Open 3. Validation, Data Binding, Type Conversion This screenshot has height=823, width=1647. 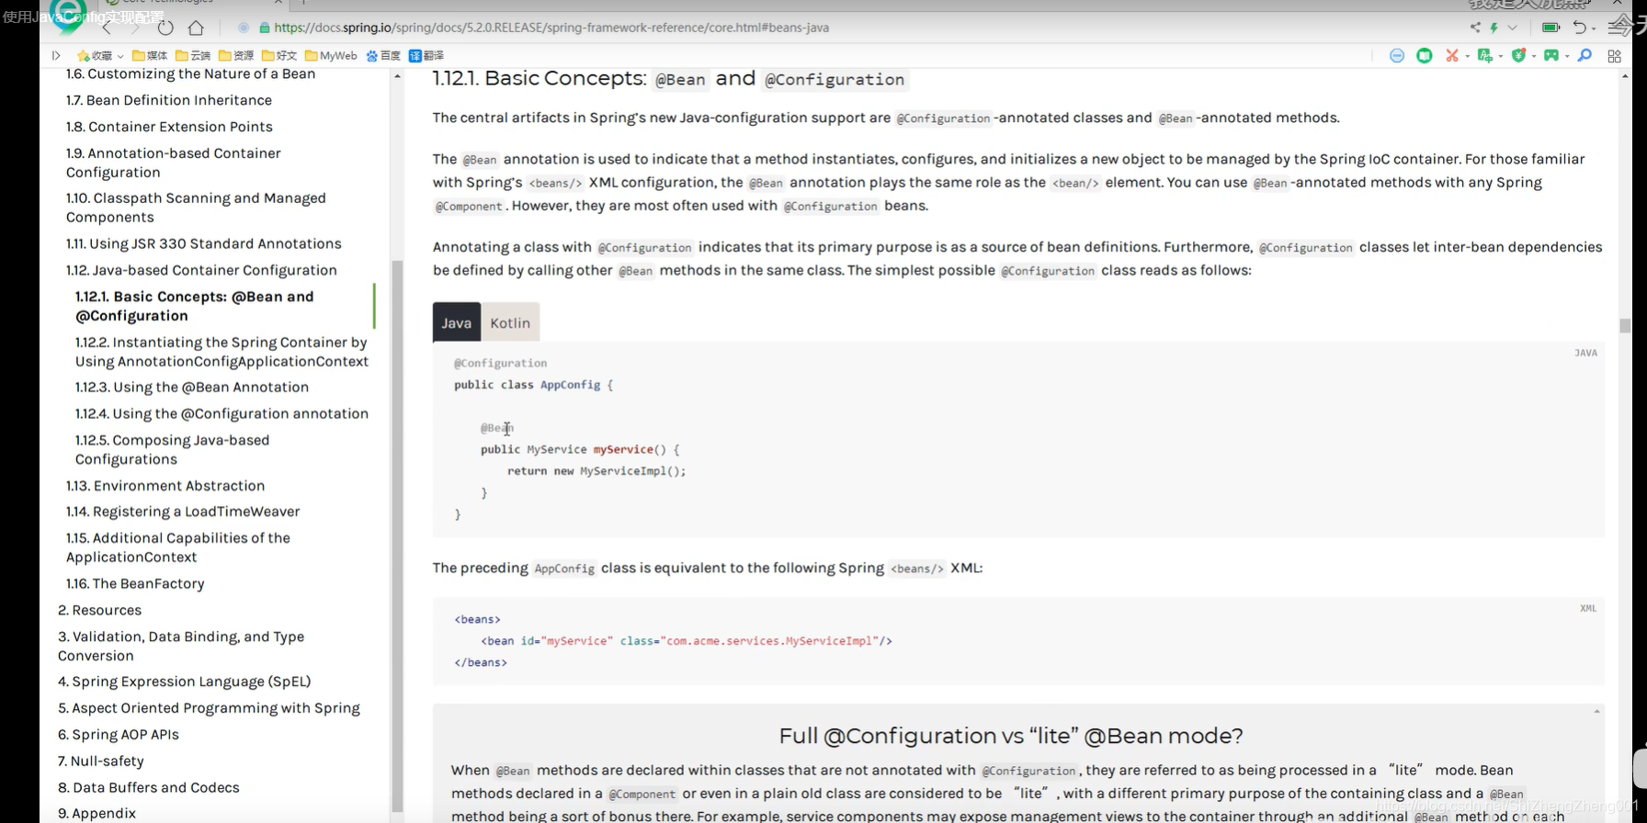tap(181, 646)
